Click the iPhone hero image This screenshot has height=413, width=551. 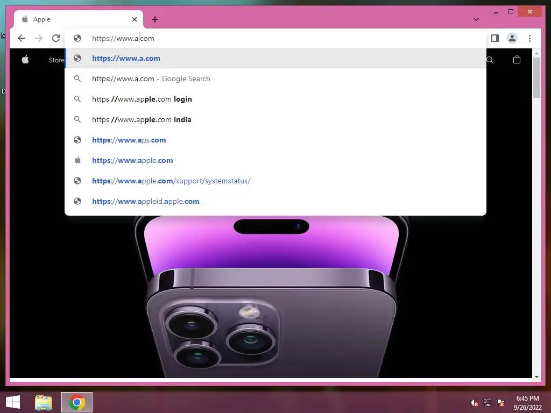(x=271, y=297)
